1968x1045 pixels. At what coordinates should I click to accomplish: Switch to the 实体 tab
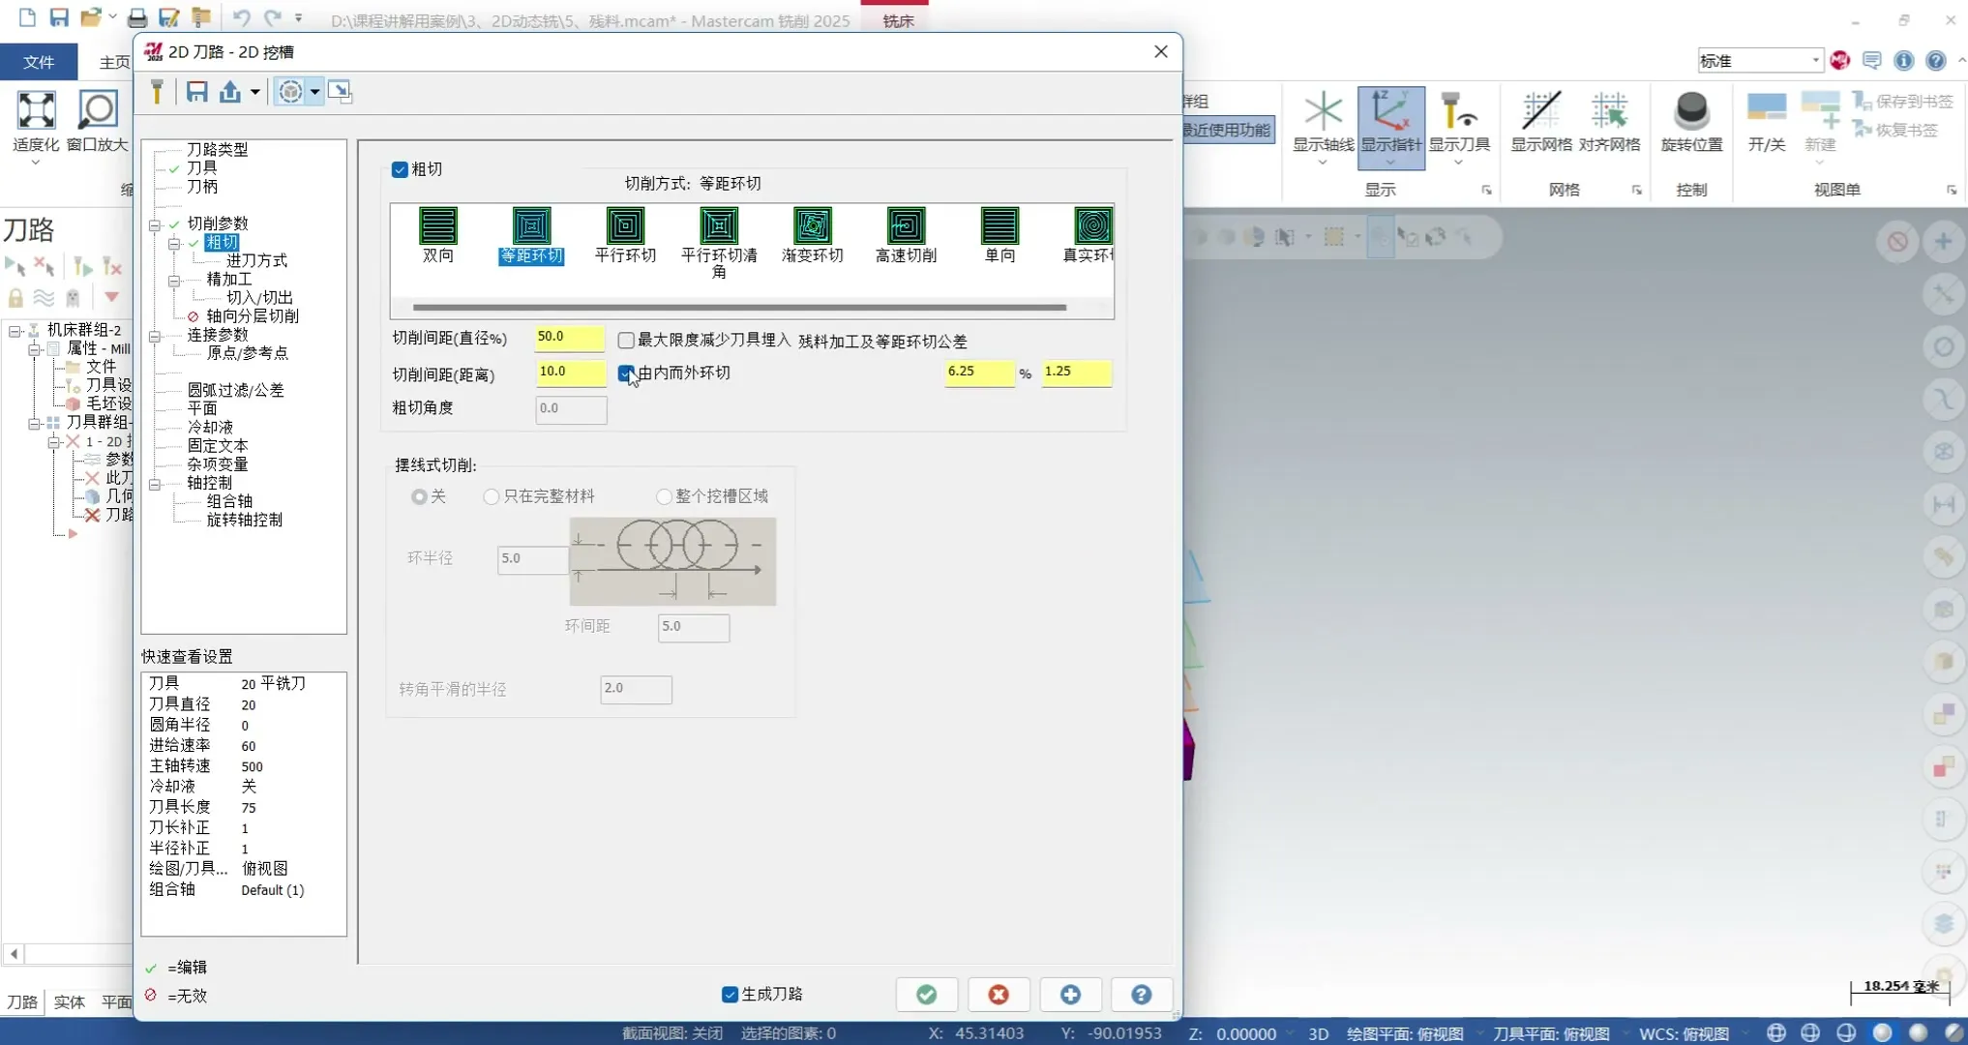[69, 1002]
